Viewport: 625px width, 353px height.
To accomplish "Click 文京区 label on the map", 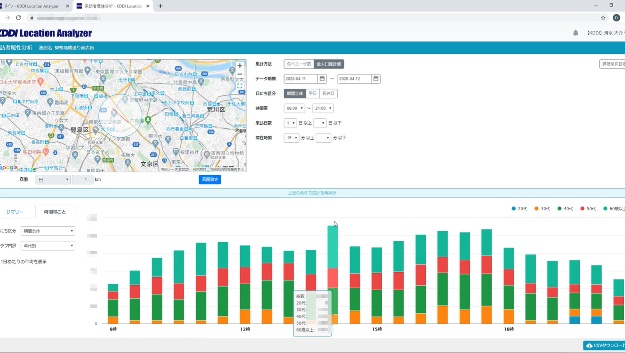I will [x=149, y=164].
